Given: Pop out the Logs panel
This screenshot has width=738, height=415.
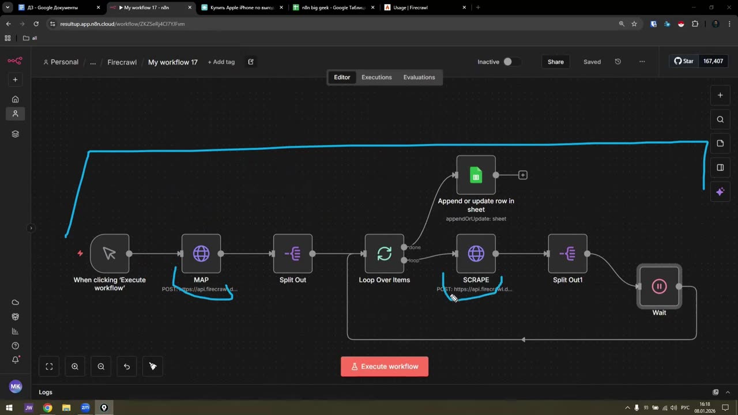Looking at the screenshot, I should (x=716, y=392).
